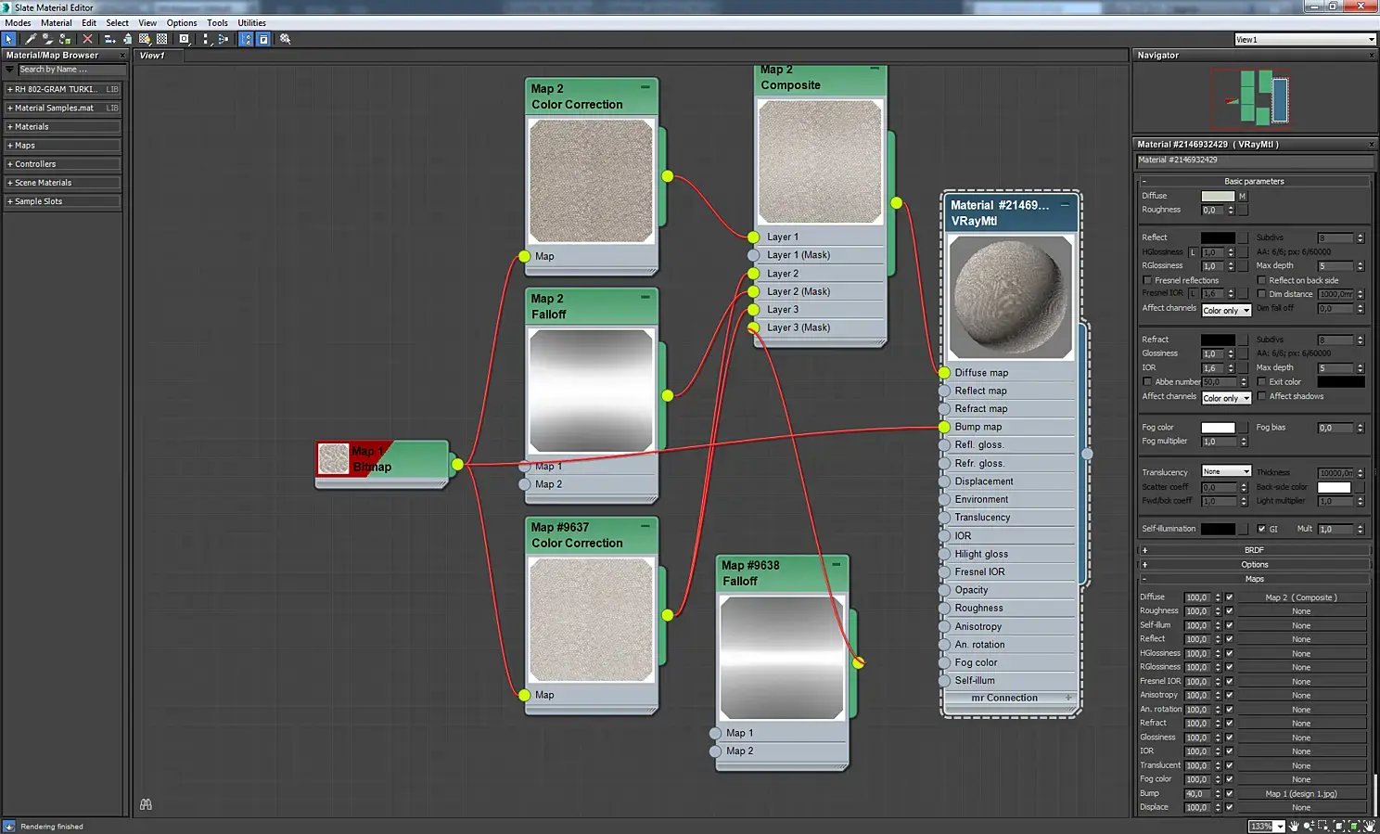The height and width of the screenshot is (834, 1380).
Task: Click the green Zoom Extents Selected icon
Action: point(1354,826)
